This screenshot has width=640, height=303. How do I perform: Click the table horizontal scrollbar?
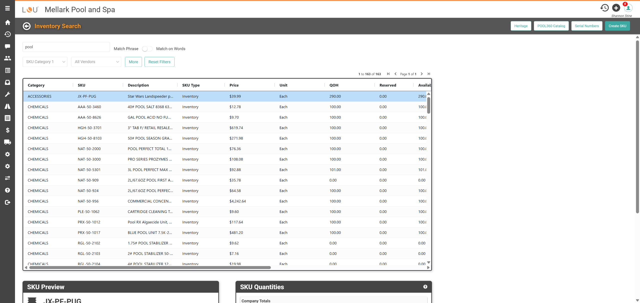[150, 268]
